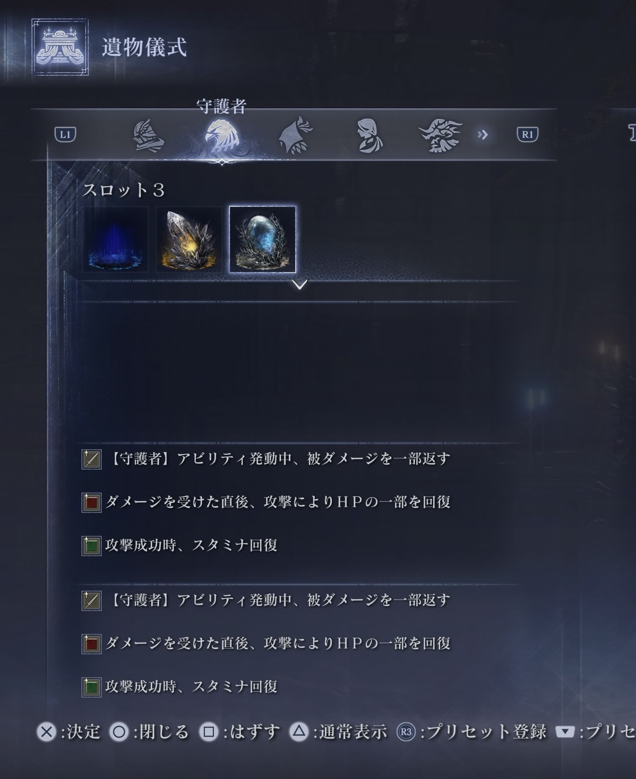This screenshot has height=779, width=636.
Task: Select the highlighted blue gem relic in the third slot
Action: [262, 239]
